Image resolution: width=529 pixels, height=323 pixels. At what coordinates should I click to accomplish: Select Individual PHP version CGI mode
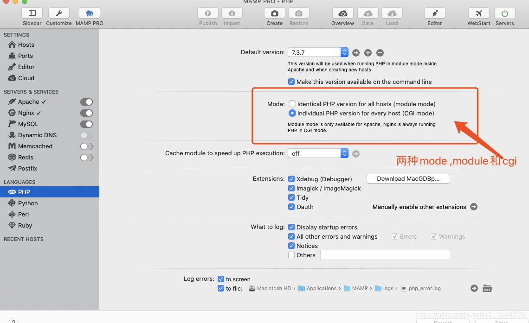click(x=292, y=113)
